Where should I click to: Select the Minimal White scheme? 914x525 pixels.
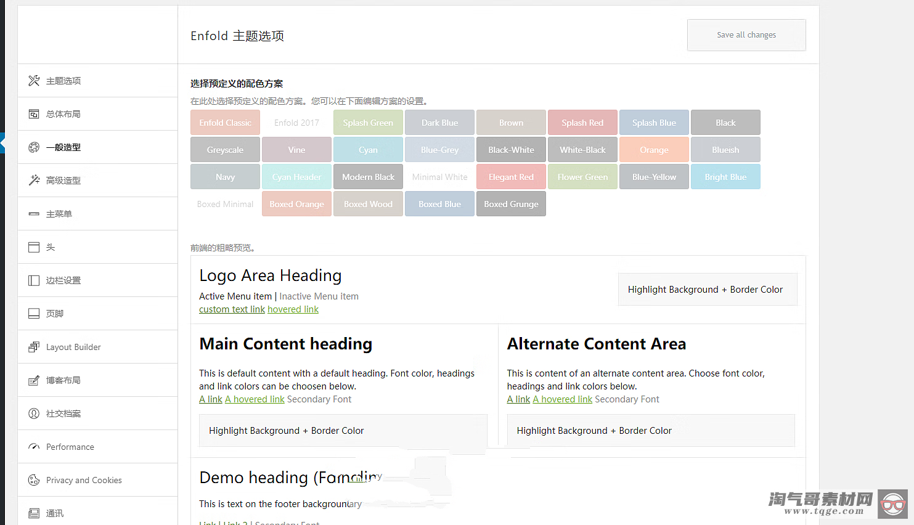coord(439,177)
